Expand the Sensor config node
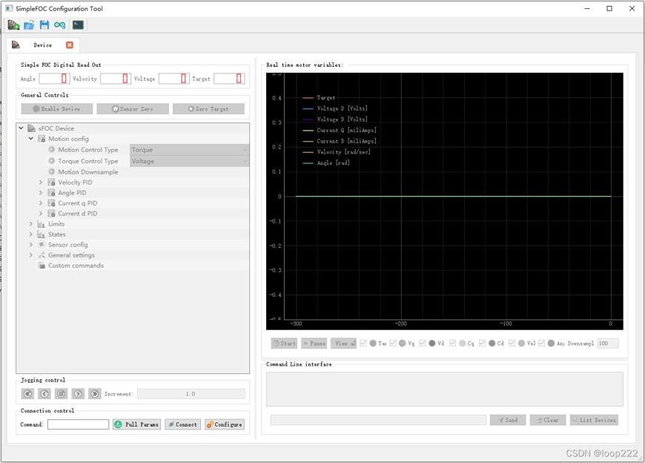The width and height of the screenshot is (645, 463). tap(31, 244)
